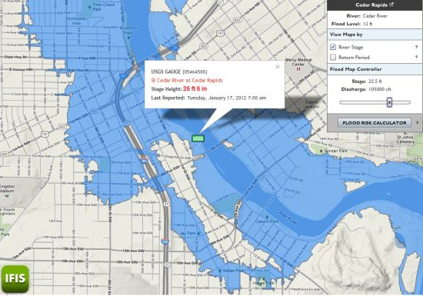
Task: Open Cedar Rapids external link icon
Action: pyautogui.click(x=391, y=5)
